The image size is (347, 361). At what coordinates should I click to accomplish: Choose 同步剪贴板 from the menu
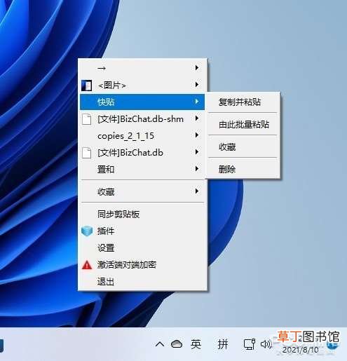pyautogui.click(x=142, y=214)
